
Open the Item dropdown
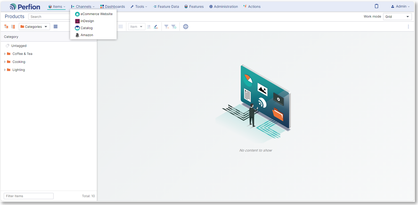pos(137,27)
